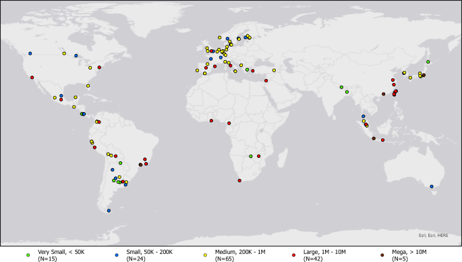Click the green dot in southern Africa

pos(251,157)
